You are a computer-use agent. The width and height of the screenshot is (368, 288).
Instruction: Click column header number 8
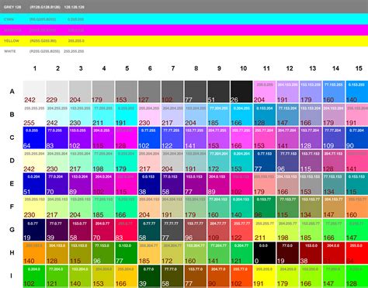[x=196, y=68]
